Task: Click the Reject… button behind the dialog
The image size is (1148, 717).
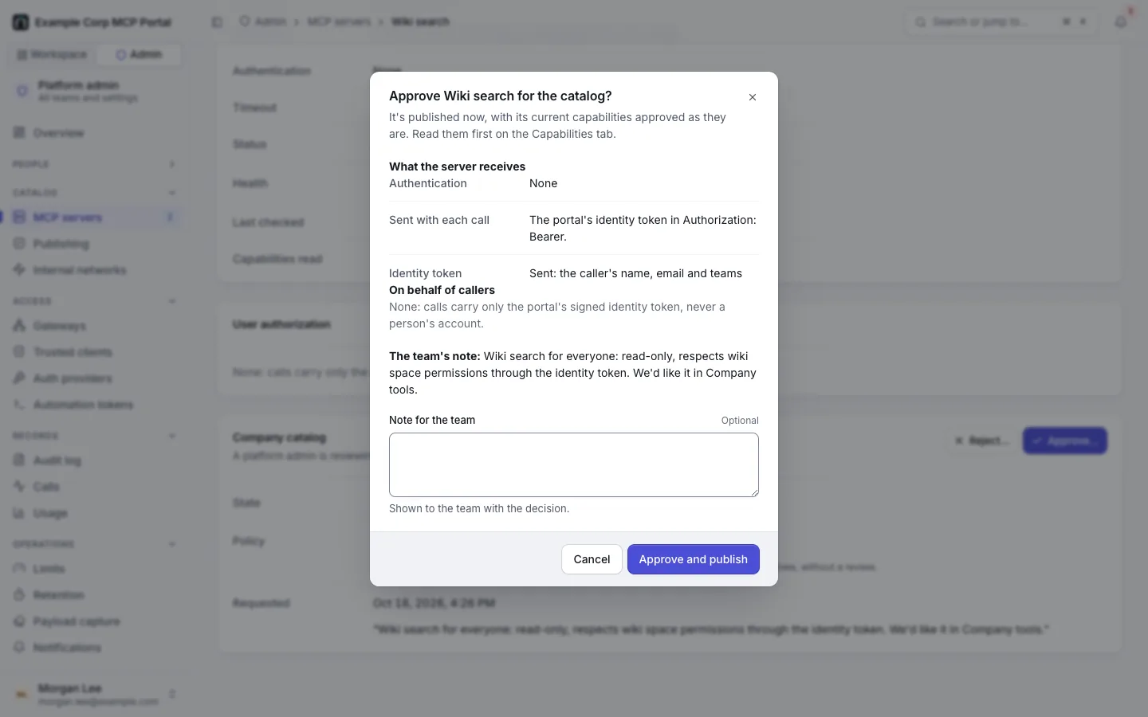Action: [982, 441]
